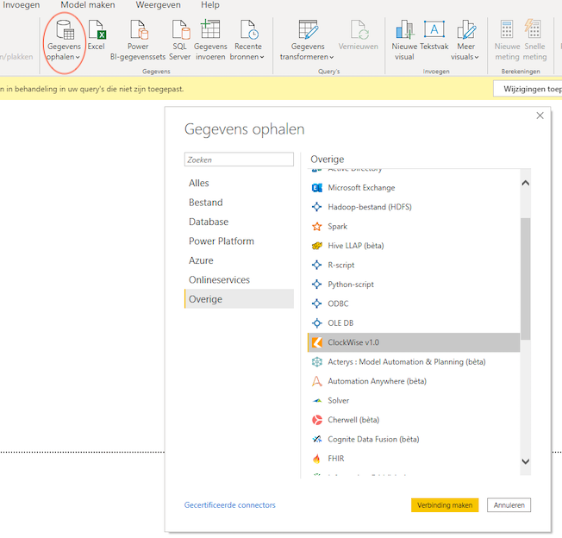Image resolution: width=562 pixels, height=538 pixels.
Task: Open the Invoegen ribbon tab
Action: [21, 5]
